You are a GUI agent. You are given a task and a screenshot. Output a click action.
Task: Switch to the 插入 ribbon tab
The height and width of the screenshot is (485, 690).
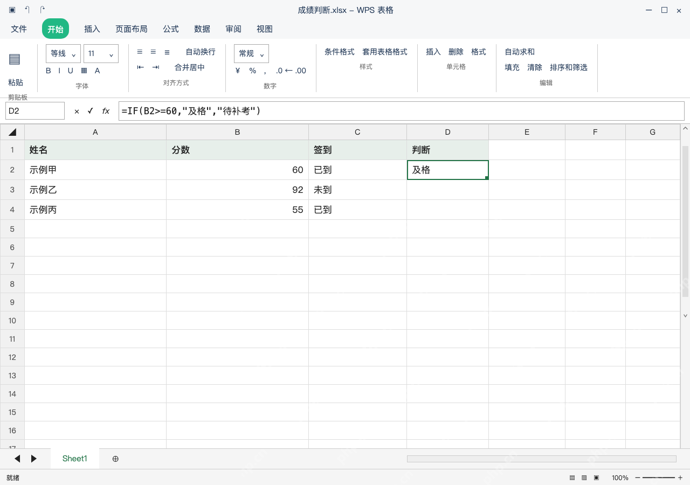point(92,29)
